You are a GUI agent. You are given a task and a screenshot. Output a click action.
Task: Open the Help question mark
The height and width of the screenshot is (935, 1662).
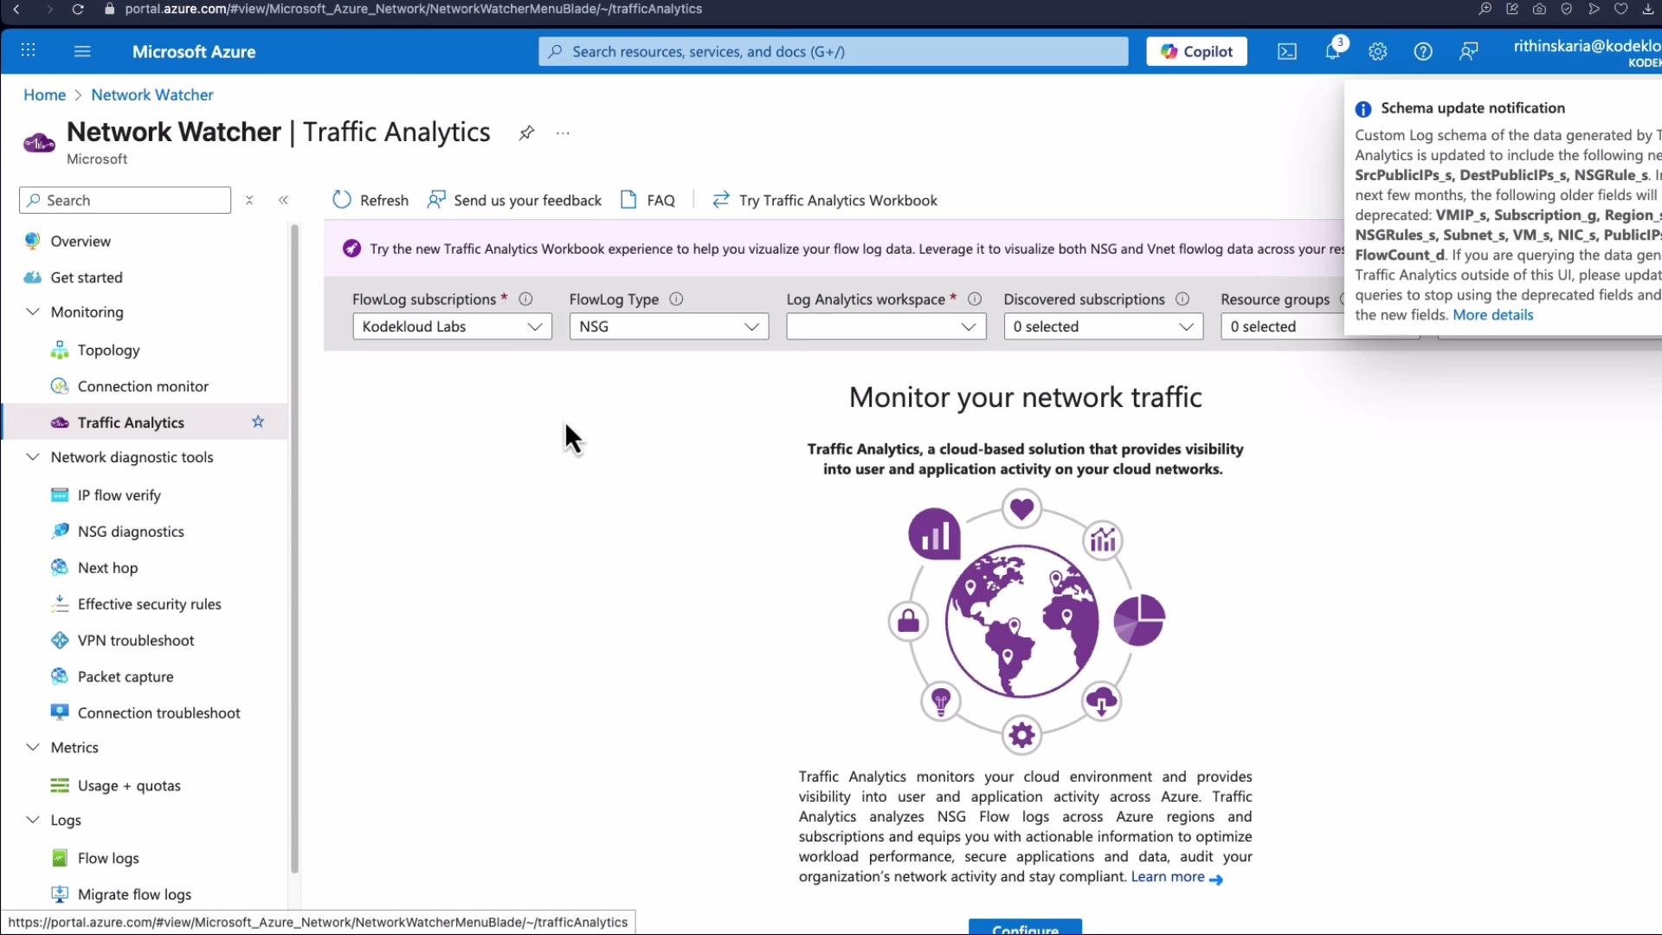[1423, 52]
